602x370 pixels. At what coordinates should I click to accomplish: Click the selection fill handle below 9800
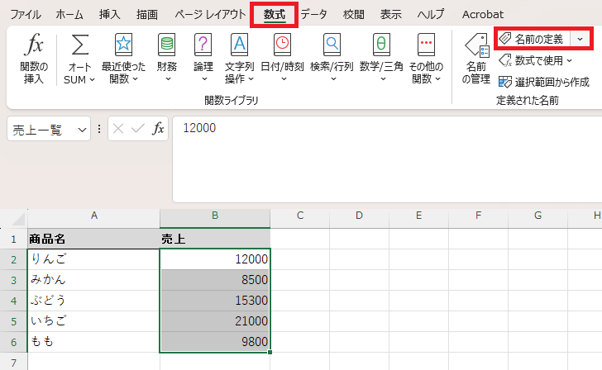[x=270, y=352]
